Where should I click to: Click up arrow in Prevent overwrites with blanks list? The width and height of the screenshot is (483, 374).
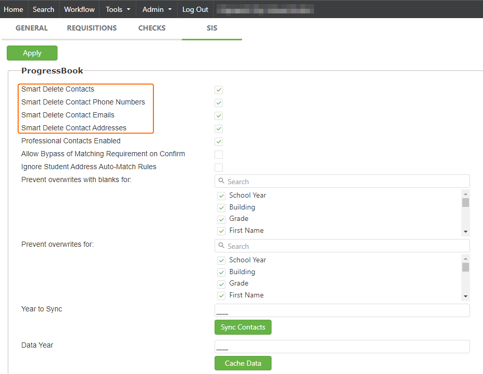coord(465,194)
